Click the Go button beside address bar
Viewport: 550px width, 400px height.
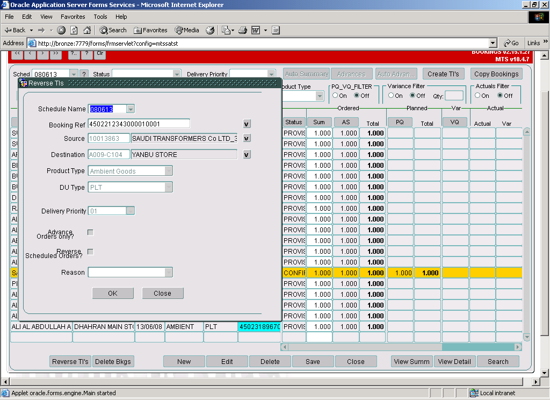[511, 43]
